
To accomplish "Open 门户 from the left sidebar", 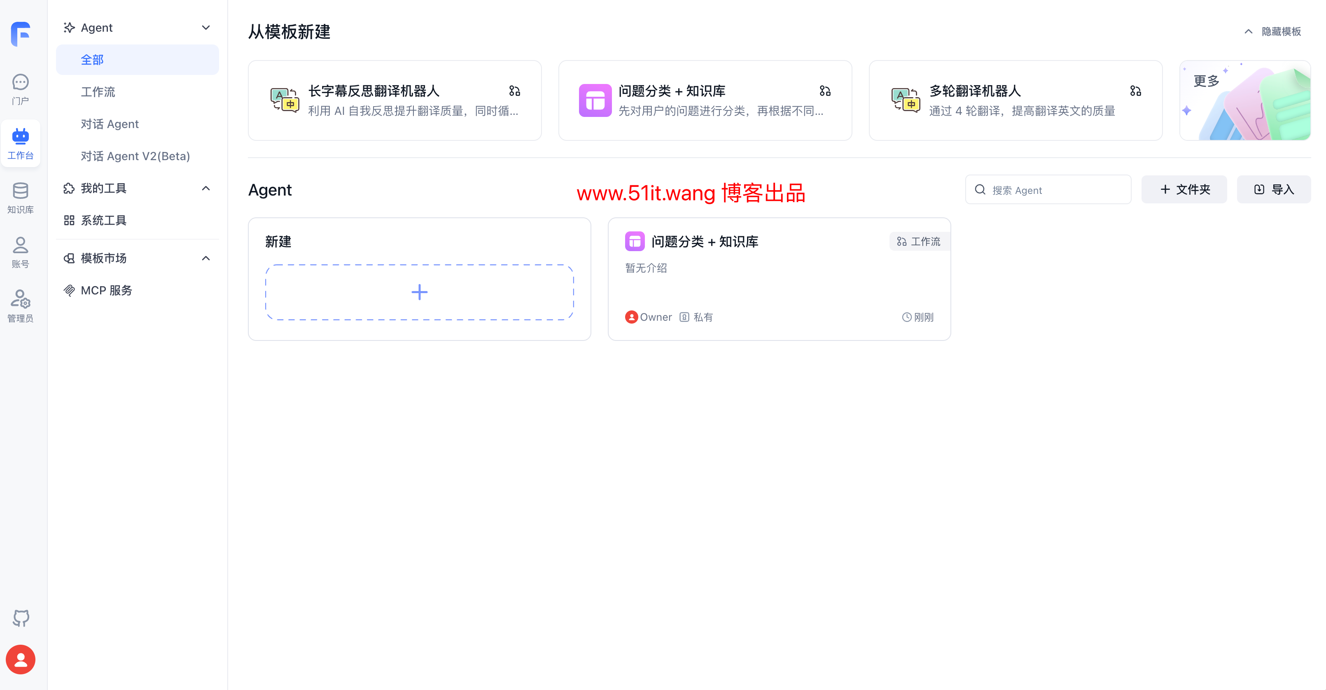I will click(x=21, y=89).
